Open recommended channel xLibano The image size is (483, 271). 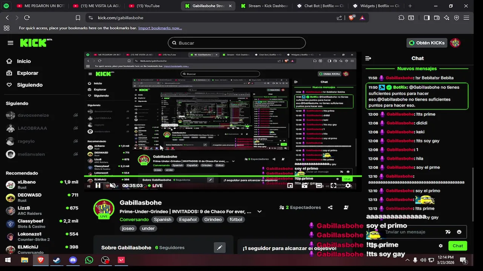tap(42, 184)
